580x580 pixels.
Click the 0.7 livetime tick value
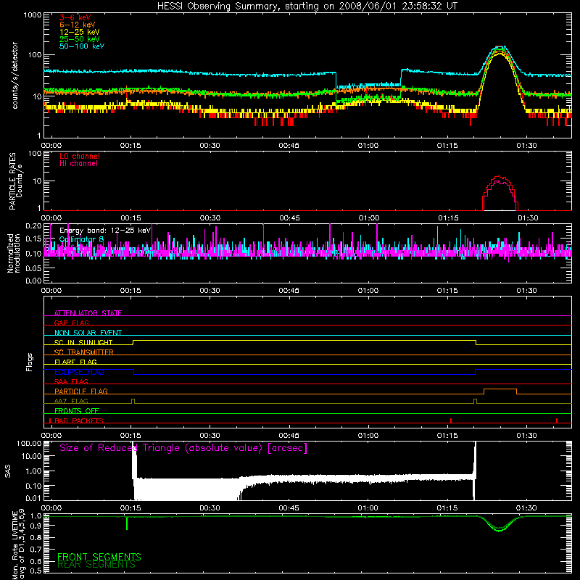tap(36, 550)
